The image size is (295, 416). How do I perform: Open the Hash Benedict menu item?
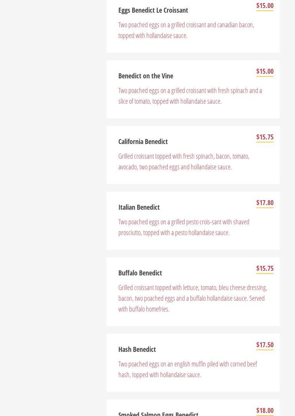coord(137,350)
